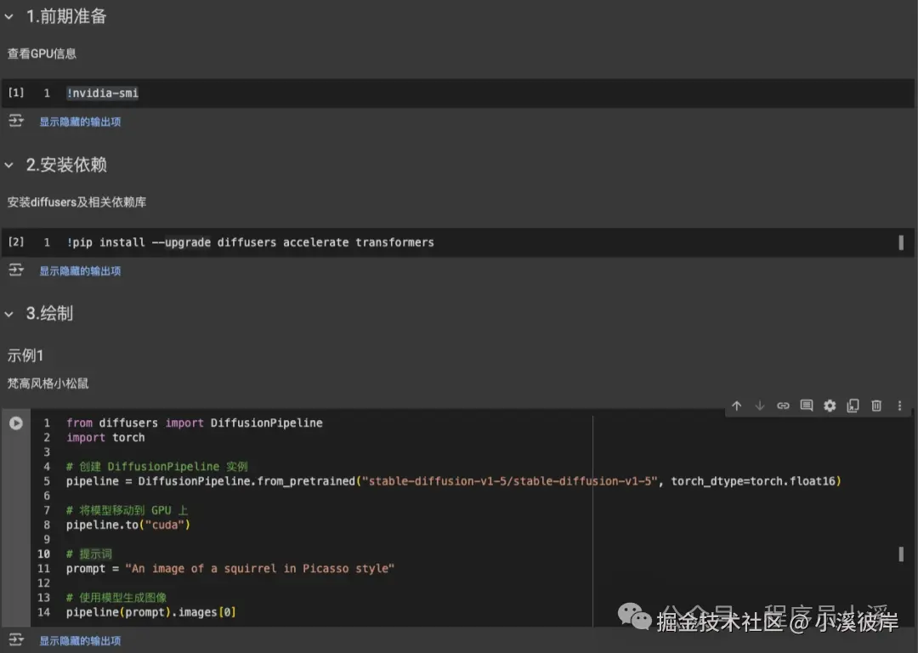
Task: Select execution count [2] of second cell
Action: coord(16,241)
